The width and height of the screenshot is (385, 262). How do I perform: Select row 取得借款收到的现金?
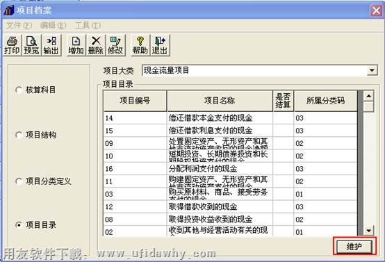(x=230, y=207)
